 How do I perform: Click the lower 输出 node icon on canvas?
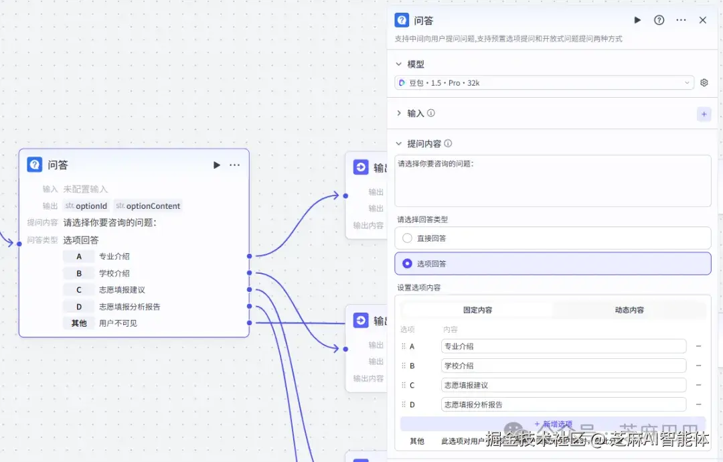pos(361,320)
